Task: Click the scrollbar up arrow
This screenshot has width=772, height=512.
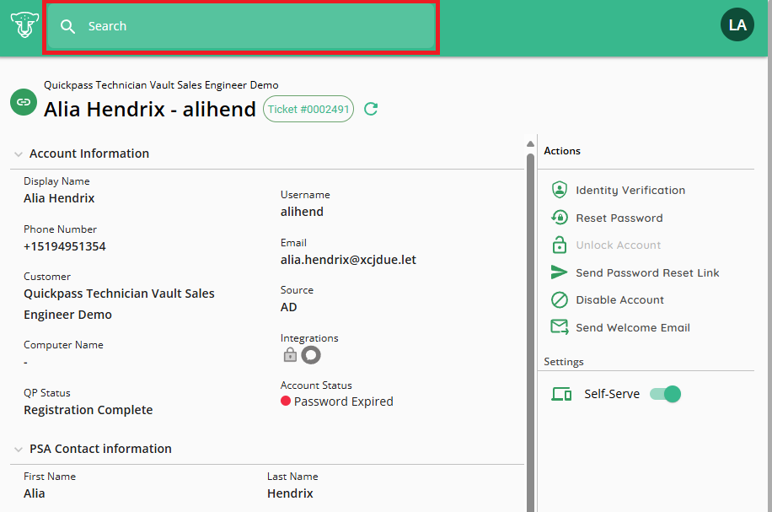Action: click(x=530, y=144)
